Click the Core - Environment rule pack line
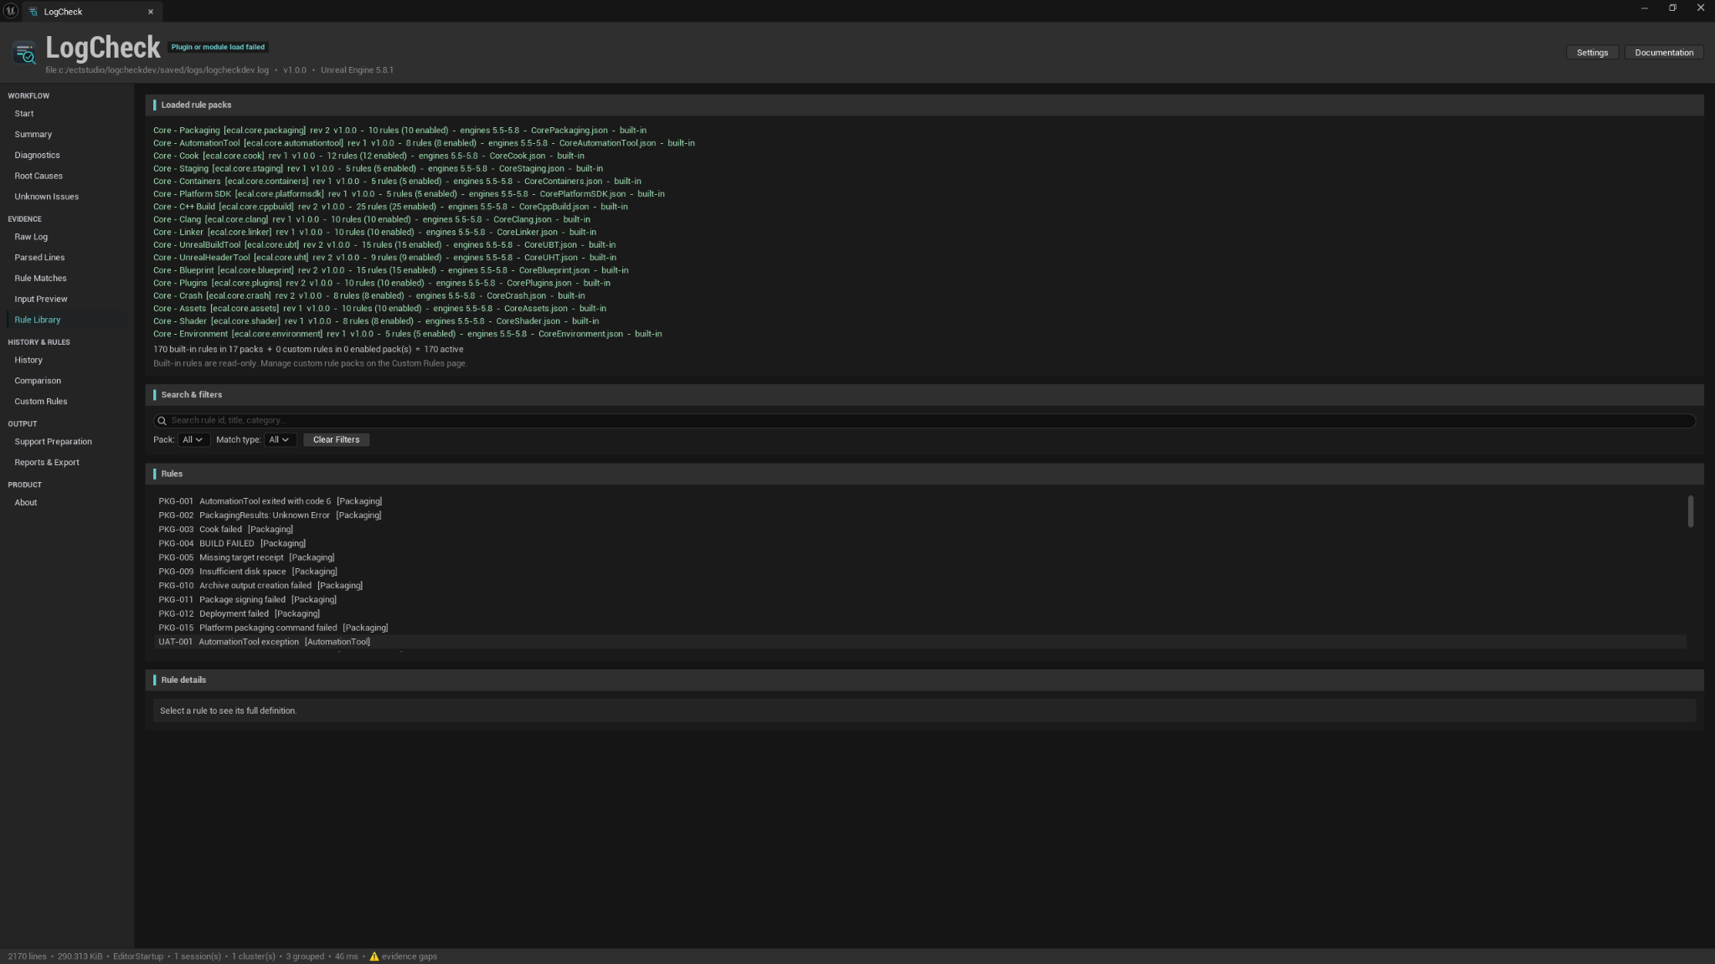Screen dimensions: 1715x964 (408, 334)
